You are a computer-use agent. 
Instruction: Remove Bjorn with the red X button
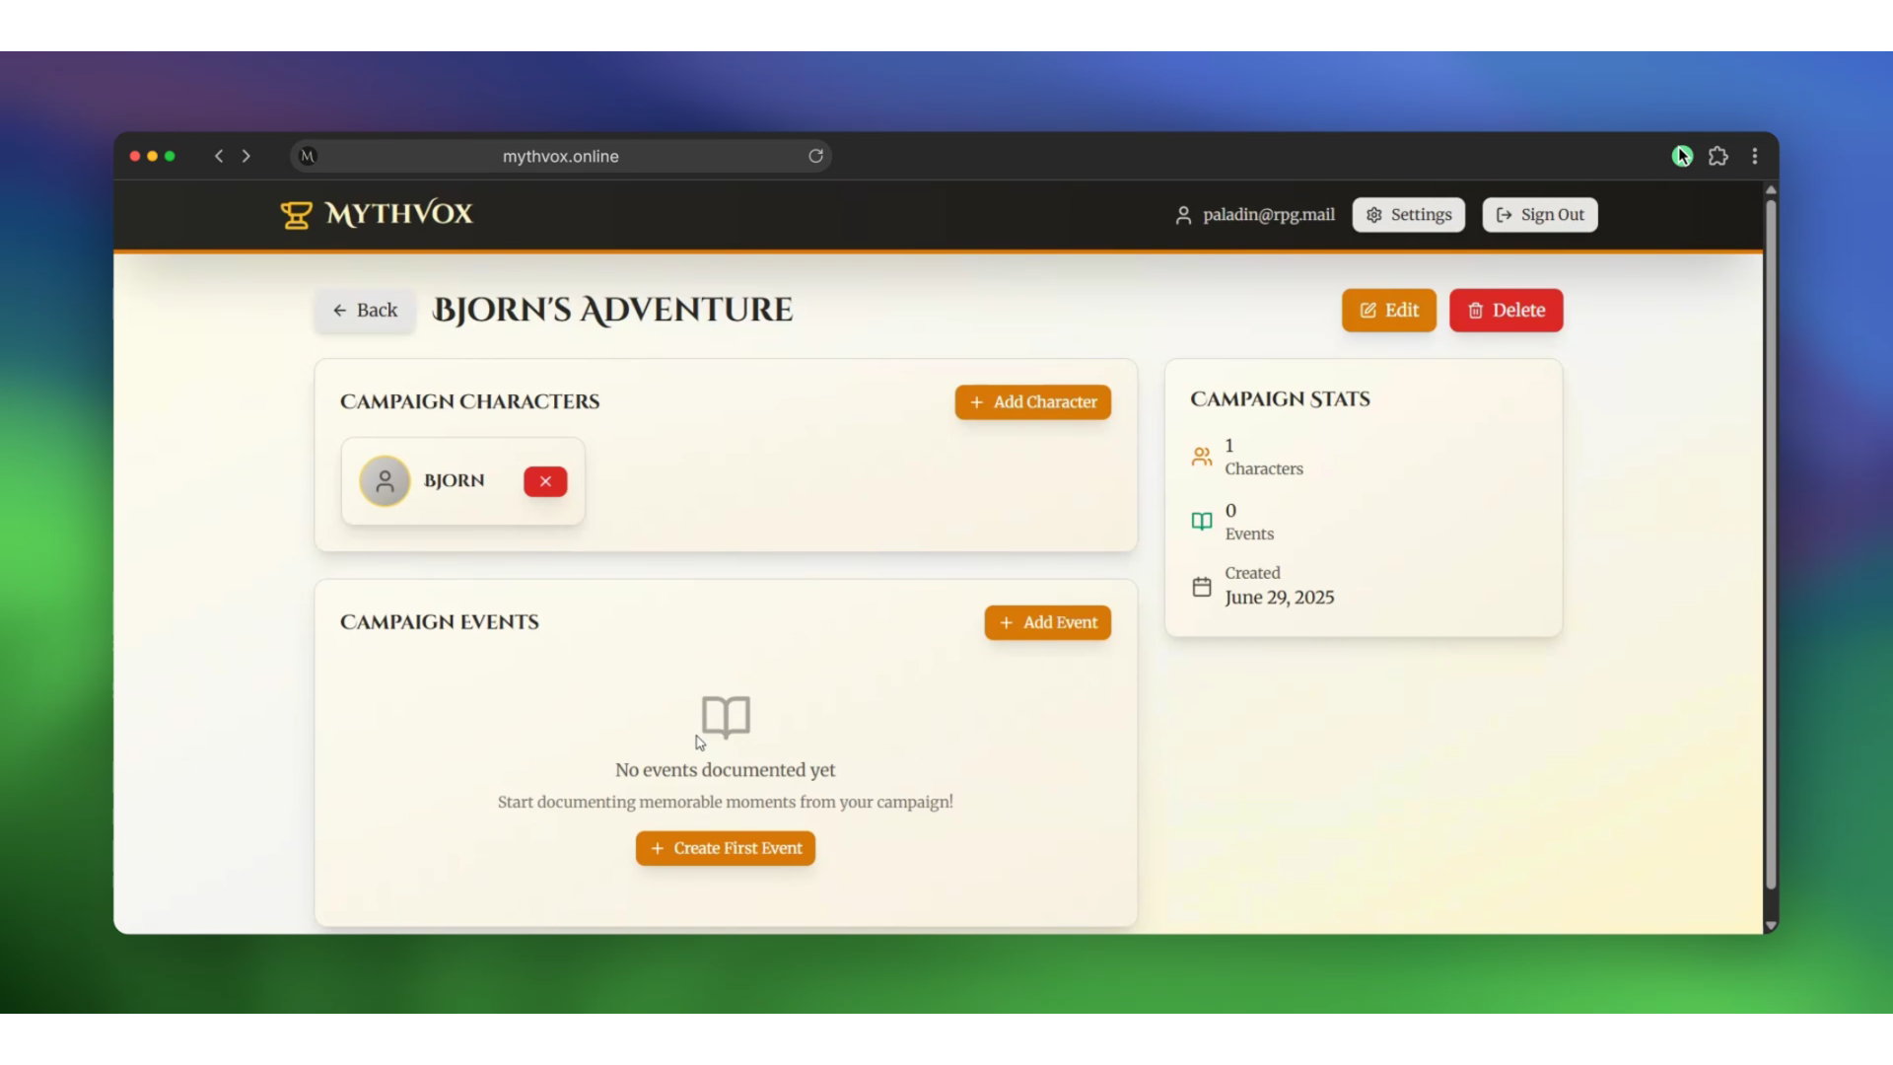tap(545, 481)
